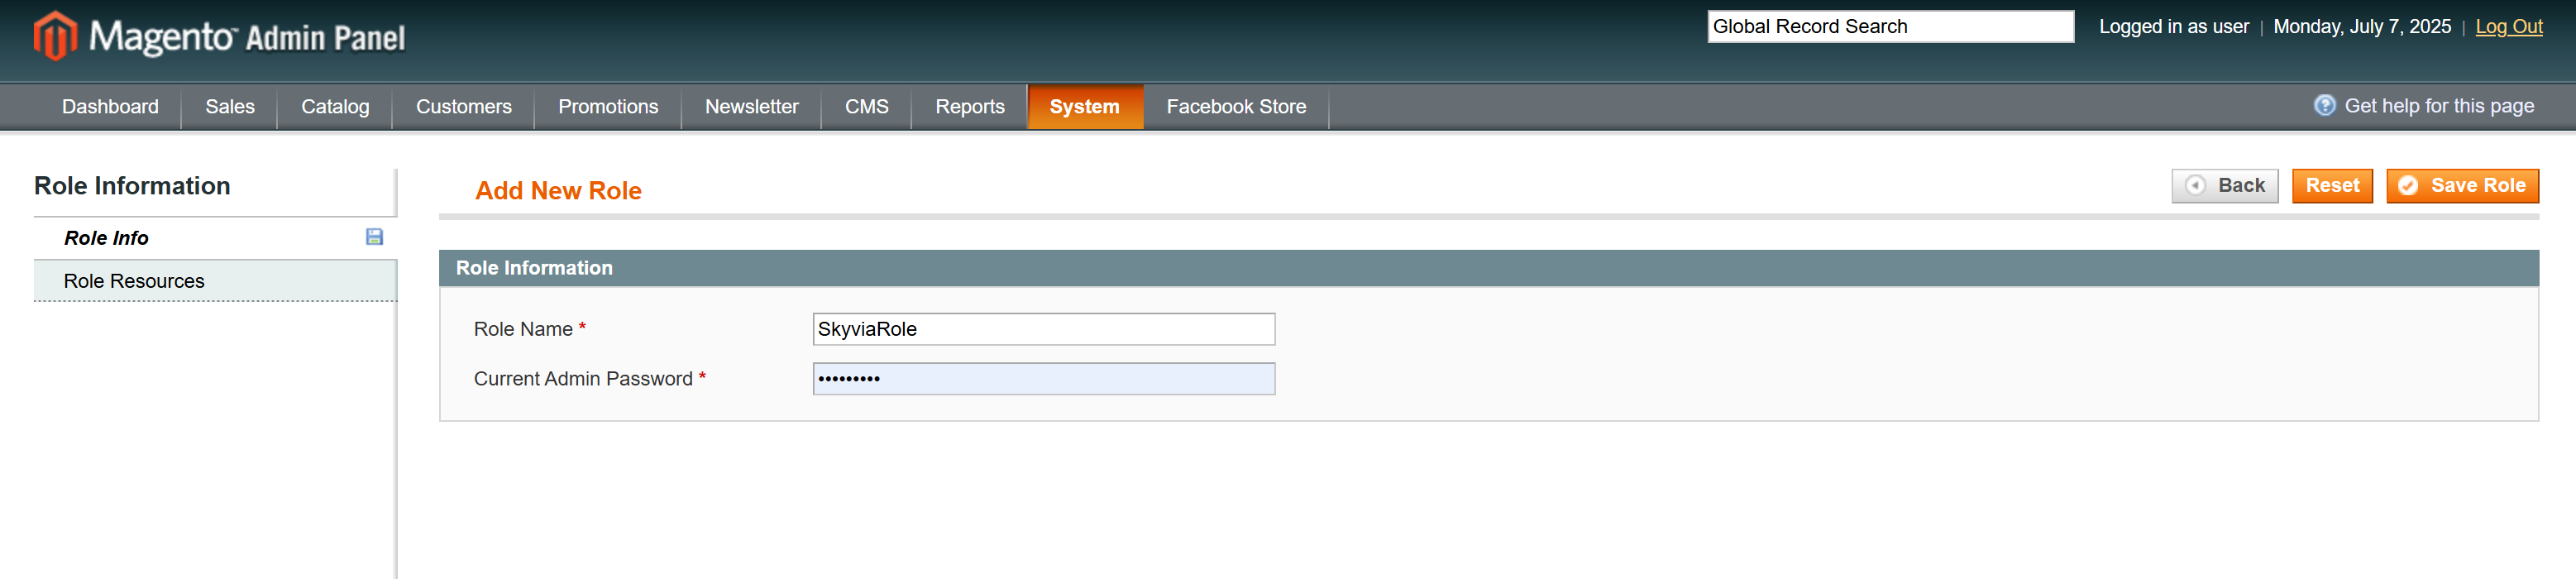This screenshot has height=579, width=2576.
Task: Click the Role Name input field
Action: pyautogui.click(x=1044, y=329)
